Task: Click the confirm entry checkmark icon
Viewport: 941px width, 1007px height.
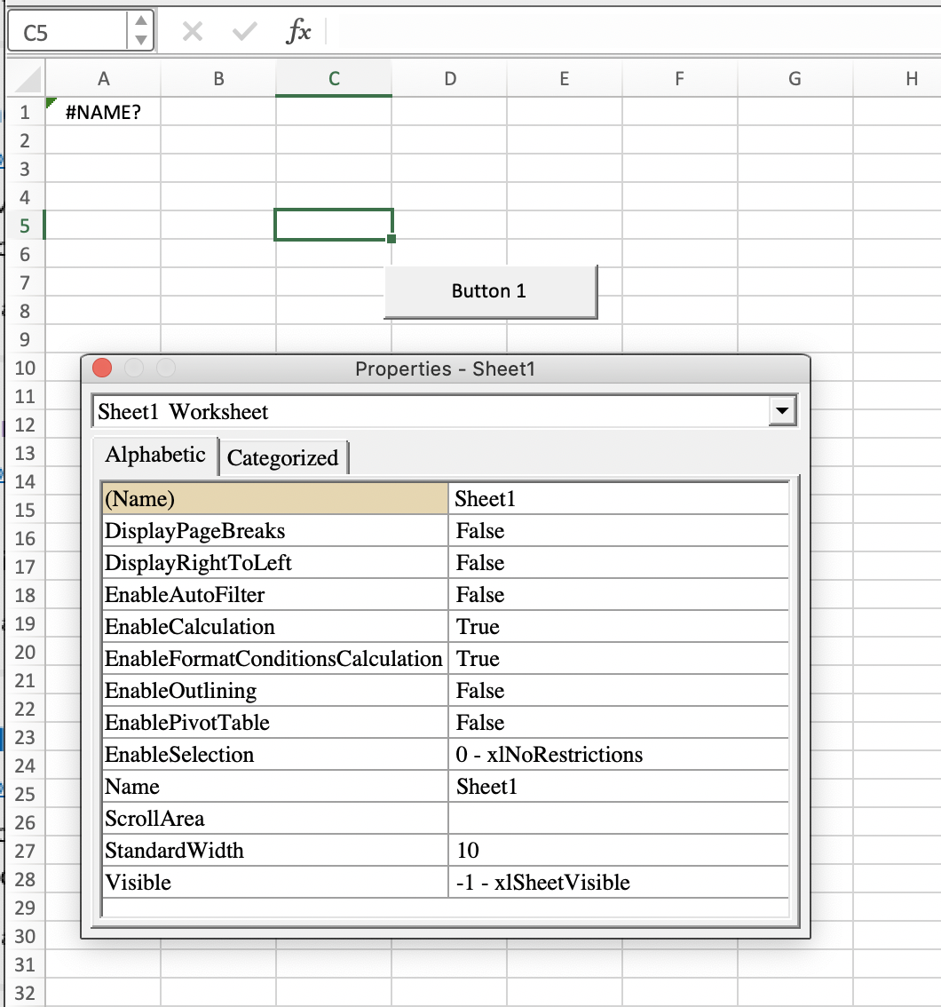Action: 244,31
